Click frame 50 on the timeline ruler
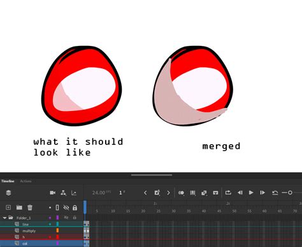This screenshot has height=247, width=302. 234,211
